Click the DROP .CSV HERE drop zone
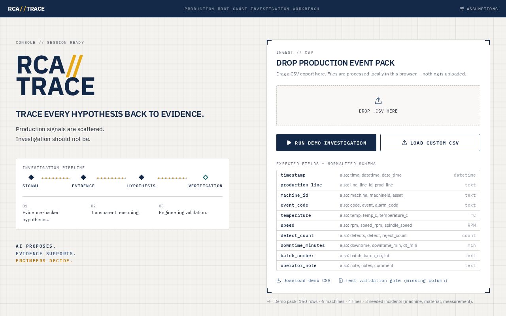 click(378, 105)
